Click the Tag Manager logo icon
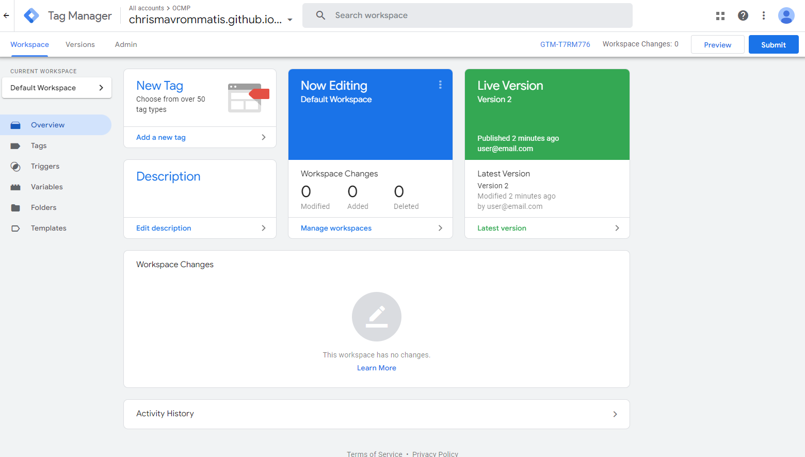Image resolution: width=805 pixels, height=457 pixels. (31, 15)
